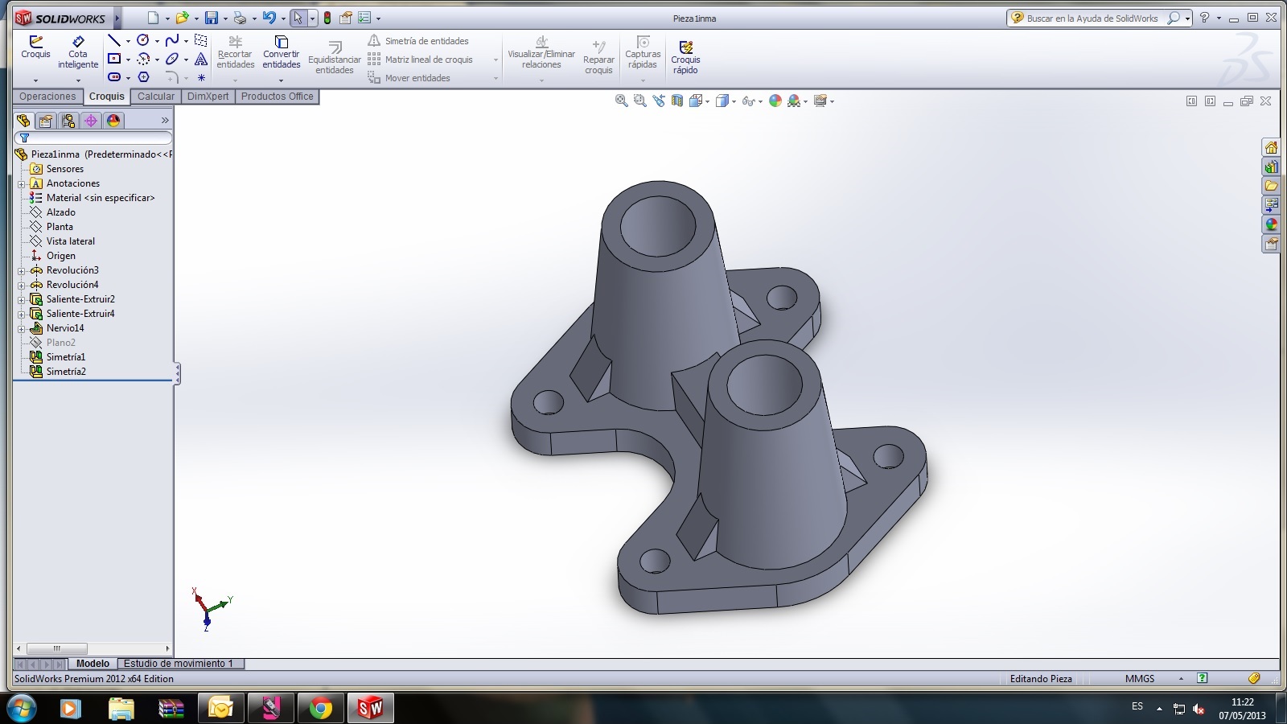Image resolution: width=1287 pixels, height=724 pixels.
Task: Switch to the Modelo tab
Action: point(93,664)
